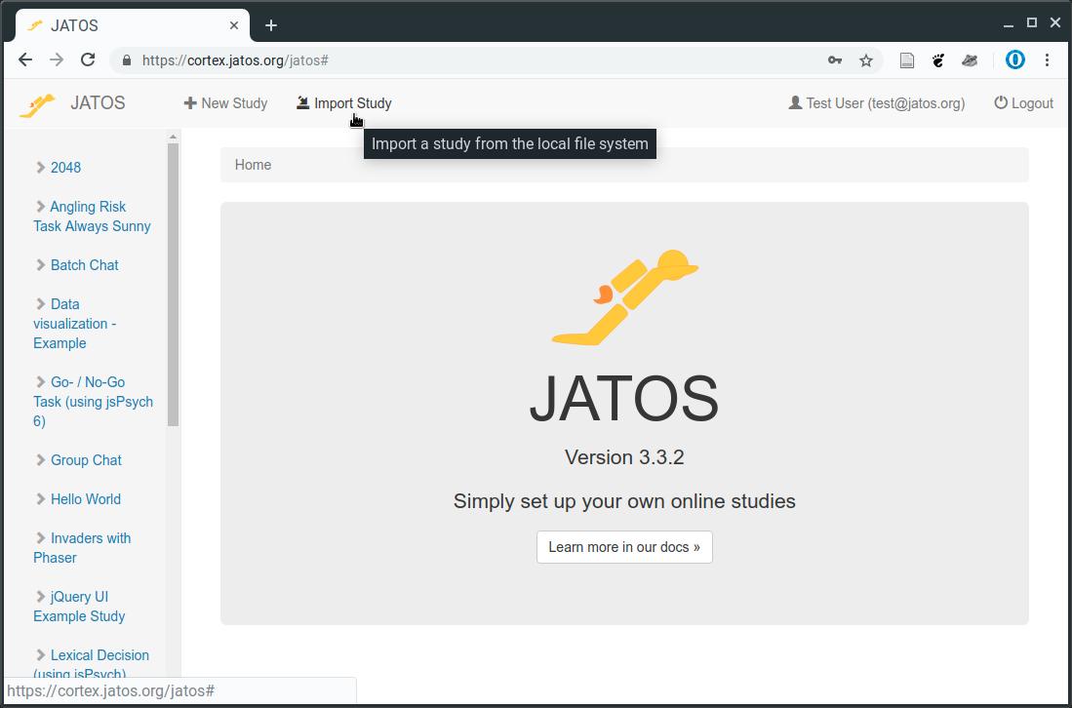Expand the Go- / No-Go Task chevron
The width and height of the screenshot is (1072, 708).
41,382
